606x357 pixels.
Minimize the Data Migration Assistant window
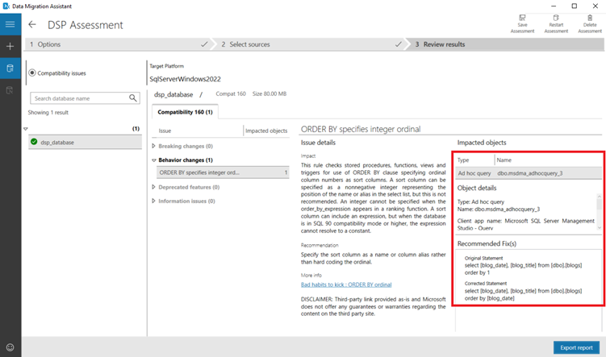pyautogui.click(x=554, y=6)
